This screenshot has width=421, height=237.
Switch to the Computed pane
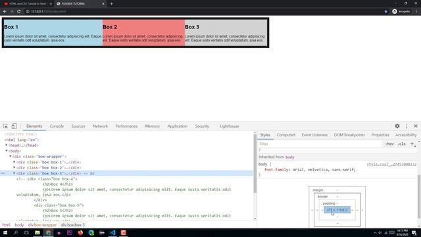click(285, 135)
